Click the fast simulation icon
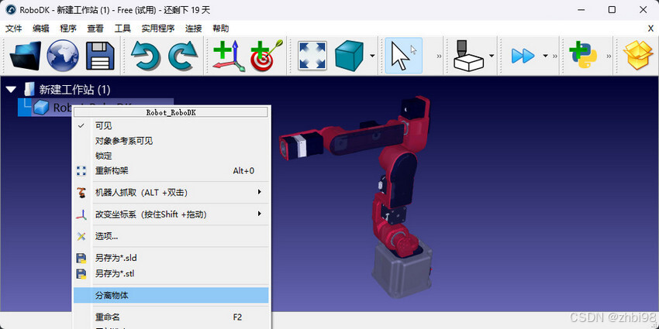659x329 pixels. 523,56
